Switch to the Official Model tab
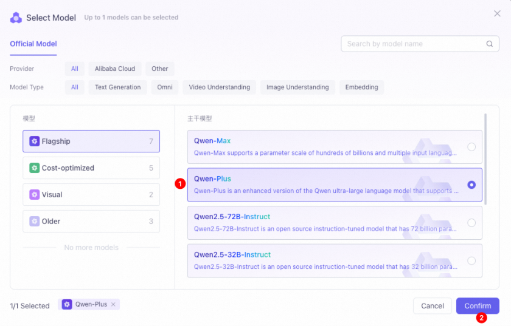This screenshot has height=326, width=511. (33, 44)
